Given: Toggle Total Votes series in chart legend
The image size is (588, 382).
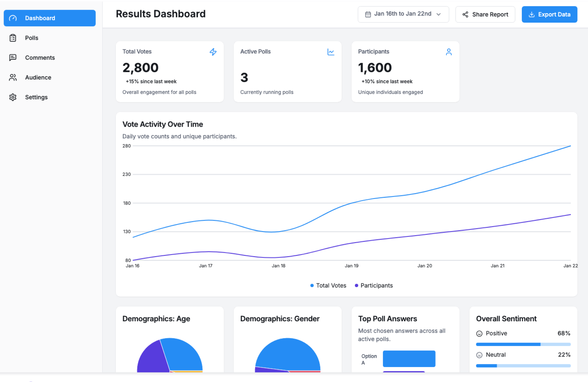Looking at the screenshot, I should click(328, 285).
